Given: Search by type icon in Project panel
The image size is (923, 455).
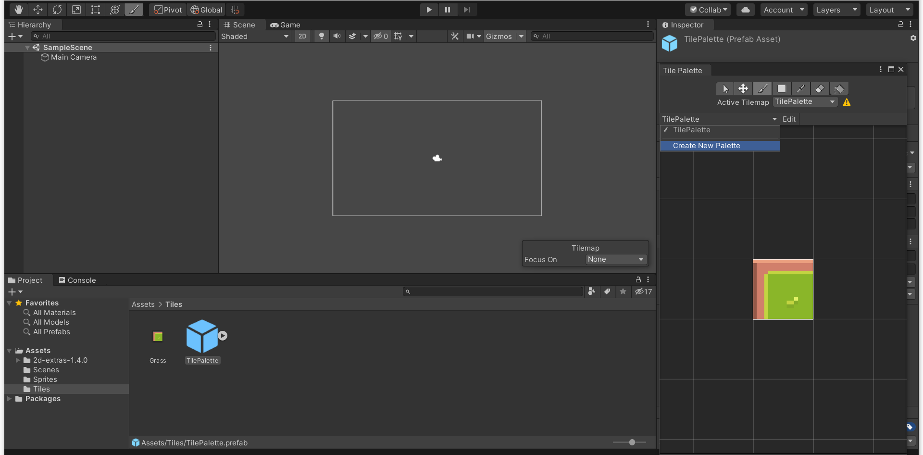Looking at the screenshot, I should point(592,291).
